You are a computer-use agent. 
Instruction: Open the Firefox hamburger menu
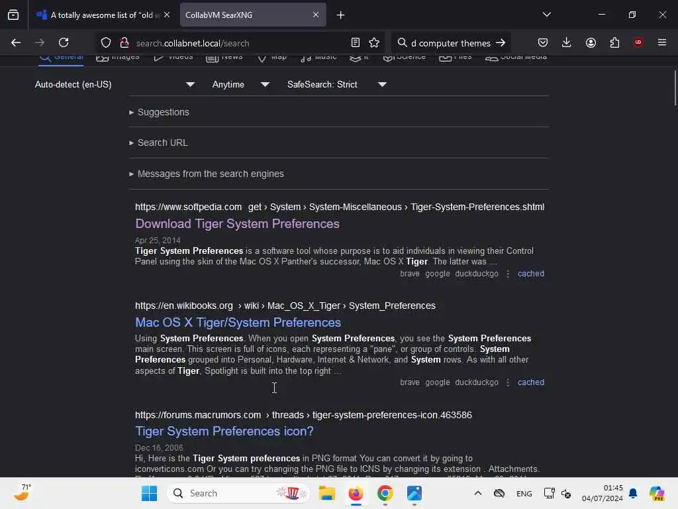point(662,42)
